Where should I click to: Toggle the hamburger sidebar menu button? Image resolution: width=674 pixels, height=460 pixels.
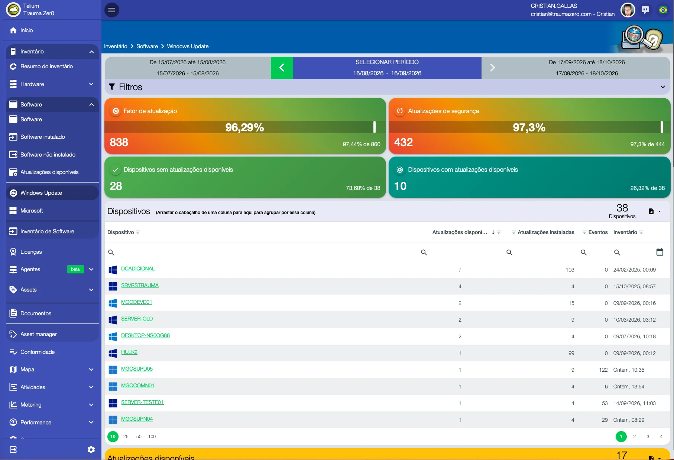coord(112,10)
